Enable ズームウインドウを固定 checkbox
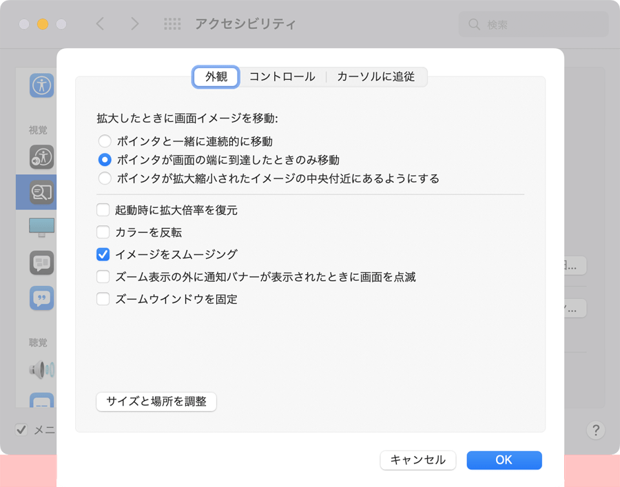The height and width of the screenshot is (487, 620). coord(103,299)
